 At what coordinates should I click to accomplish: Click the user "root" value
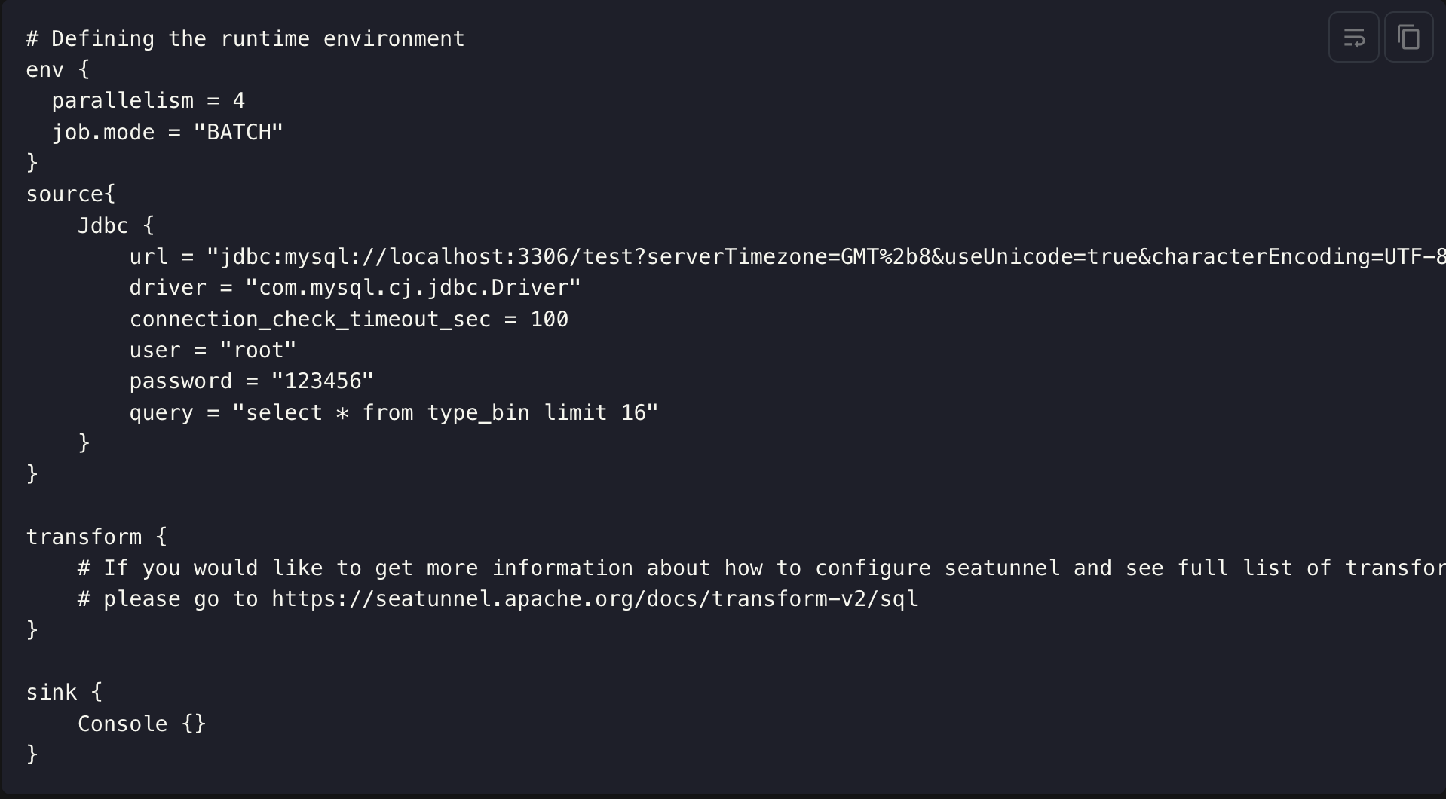[x=259, y=351]
